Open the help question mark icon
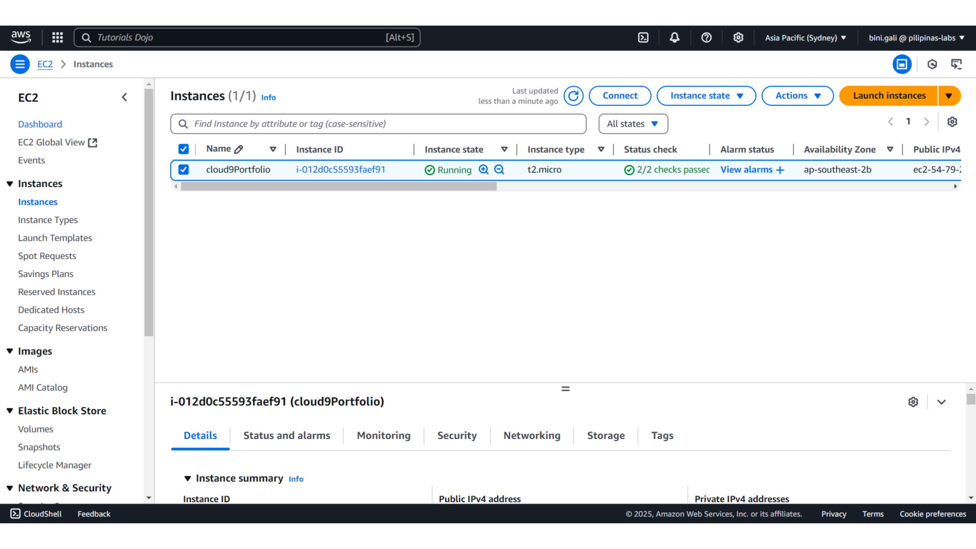This screenshot has height=549, width=976. click(x=706, y=37)
